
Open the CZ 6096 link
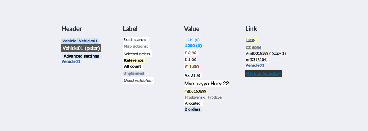pyautogui.click(x=253, y=48)
